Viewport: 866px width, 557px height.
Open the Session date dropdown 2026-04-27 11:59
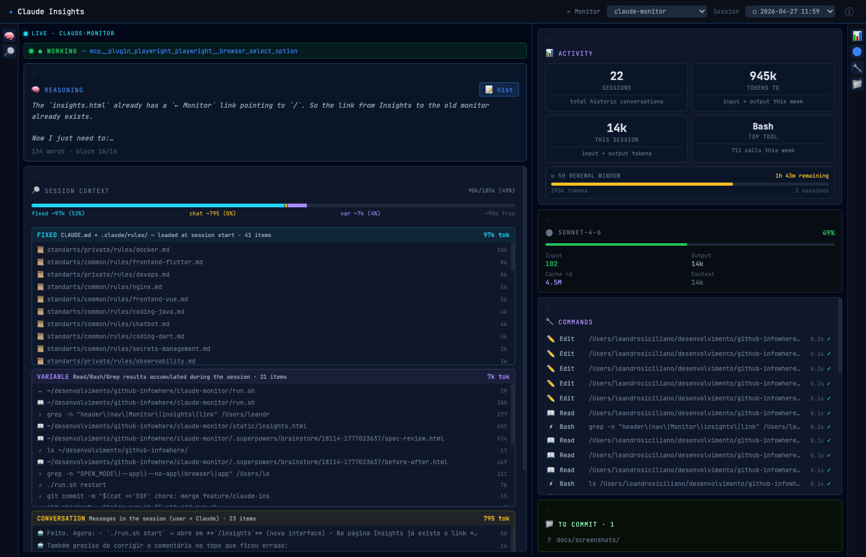click(x=791, y=11)
